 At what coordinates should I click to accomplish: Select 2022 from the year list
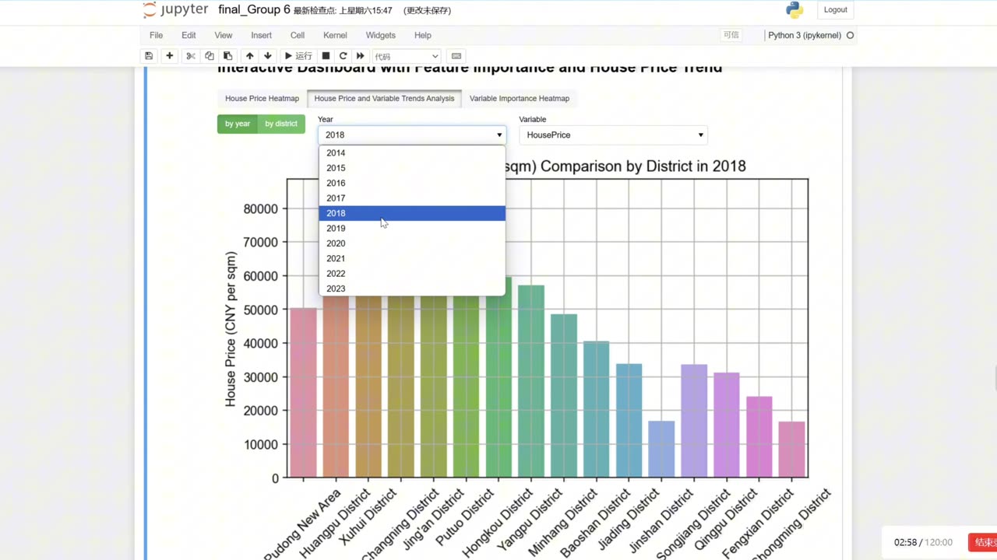412,273
